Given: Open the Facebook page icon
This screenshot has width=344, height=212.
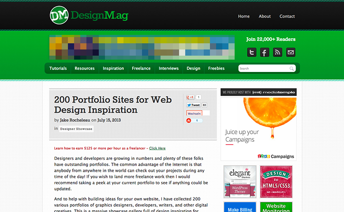Looking at the screenshot, I should click(x=264, y=53).
